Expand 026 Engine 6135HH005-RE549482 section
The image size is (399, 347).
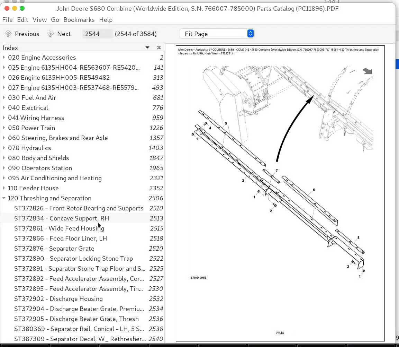(3, 78)
